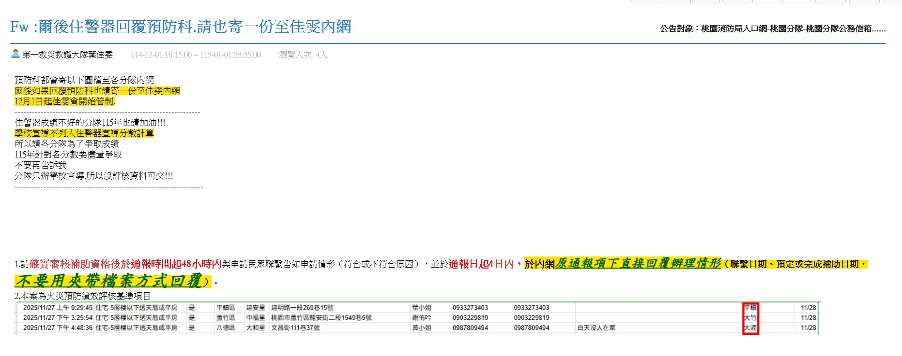Screen dimensions: 902x356
Task: Click the line 預防科都會寄以下圖檔至各分隊內網
Action: pos(84,80)
